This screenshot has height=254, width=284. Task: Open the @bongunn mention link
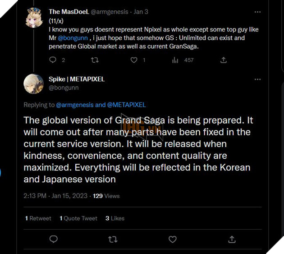point(73,38)
